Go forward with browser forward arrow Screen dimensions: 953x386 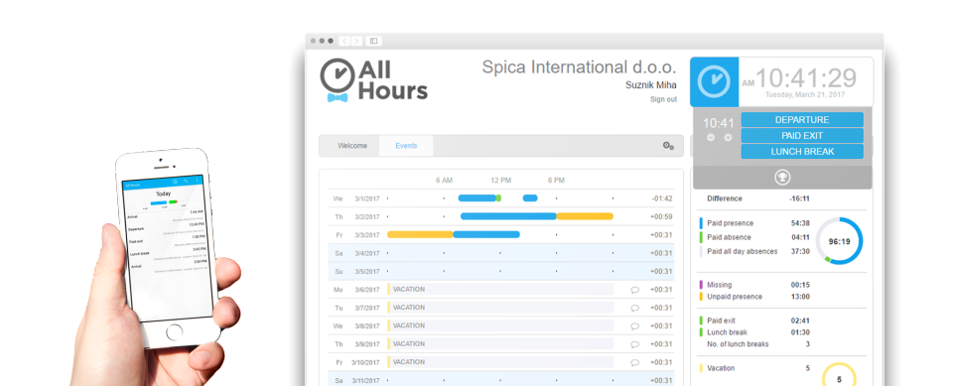[x=356, y=41]
